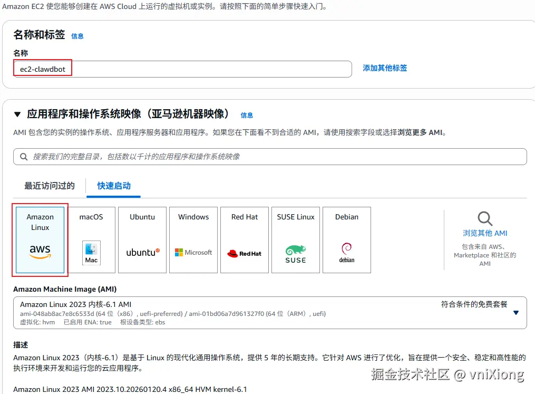Switch to the 最近访问过的 tab

point(50,186)
